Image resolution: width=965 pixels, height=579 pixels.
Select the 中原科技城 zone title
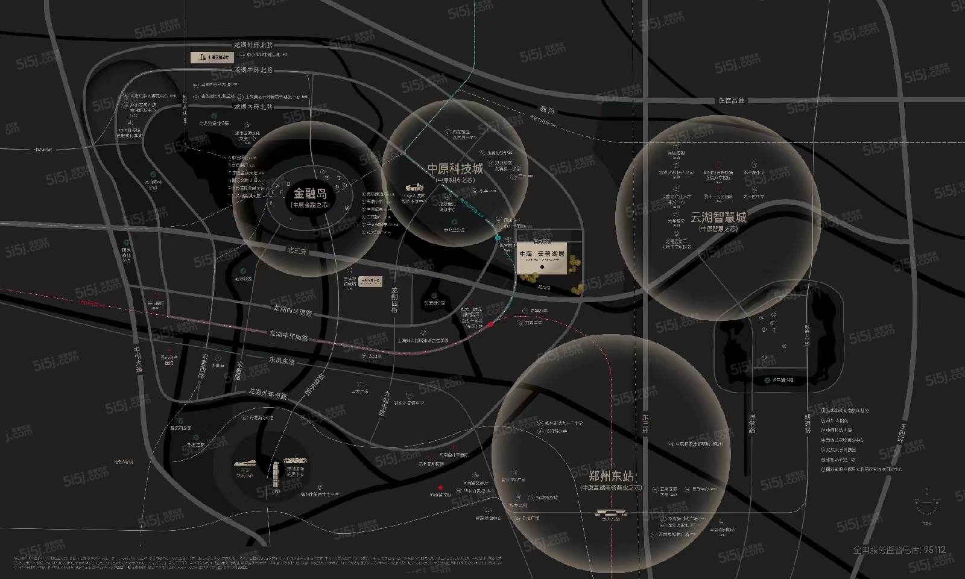click(x=455, y=168)
